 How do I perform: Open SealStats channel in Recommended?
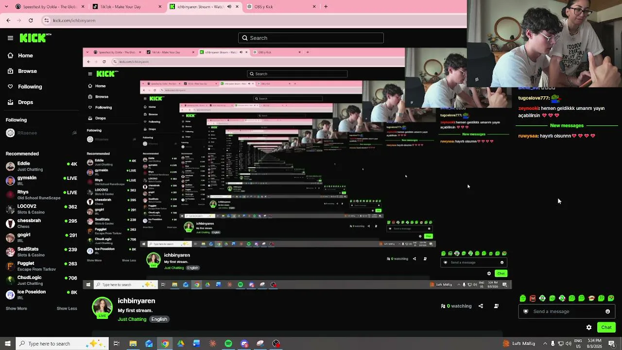tap(42, 252)
